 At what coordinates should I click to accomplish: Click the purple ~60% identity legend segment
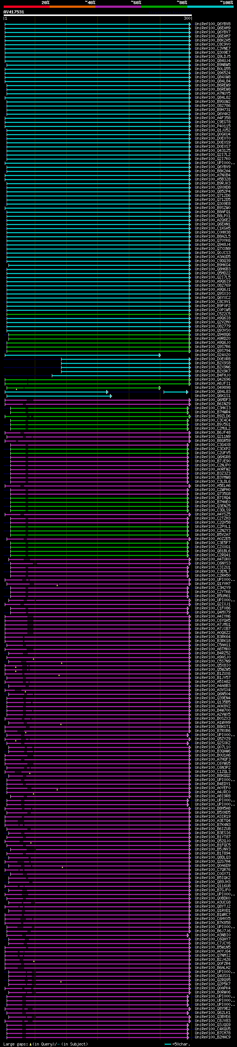point(119,7)
